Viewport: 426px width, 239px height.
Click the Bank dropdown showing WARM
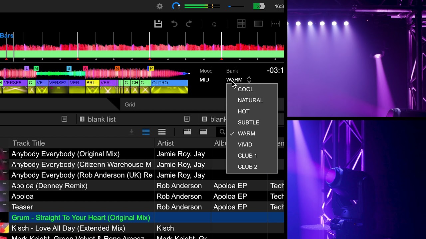coord(234,80)
